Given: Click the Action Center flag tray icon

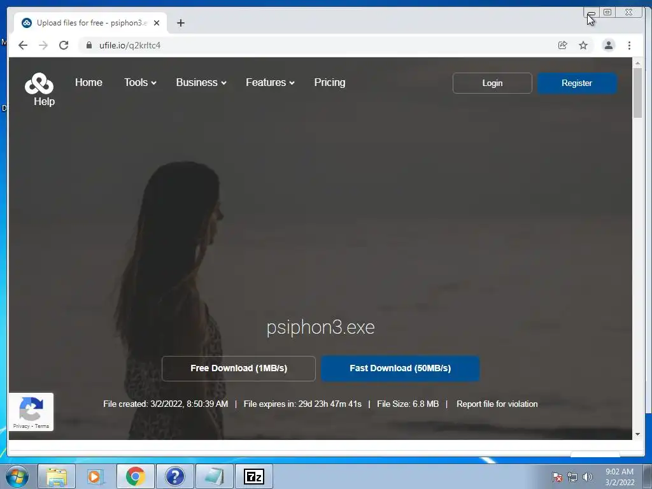Looking at the screenshot, I should tap(556, 477).
